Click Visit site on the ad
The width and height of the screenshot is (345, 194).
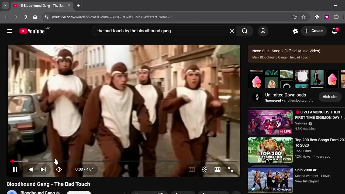tap(330, 97)
